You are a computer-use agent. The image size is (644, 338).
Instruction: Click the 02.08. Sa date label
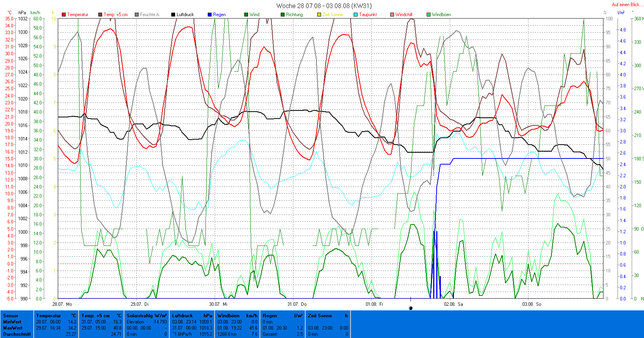[453, 304]
